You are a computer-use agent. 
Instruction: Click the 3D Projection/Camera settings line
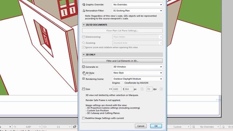point(113,108)
